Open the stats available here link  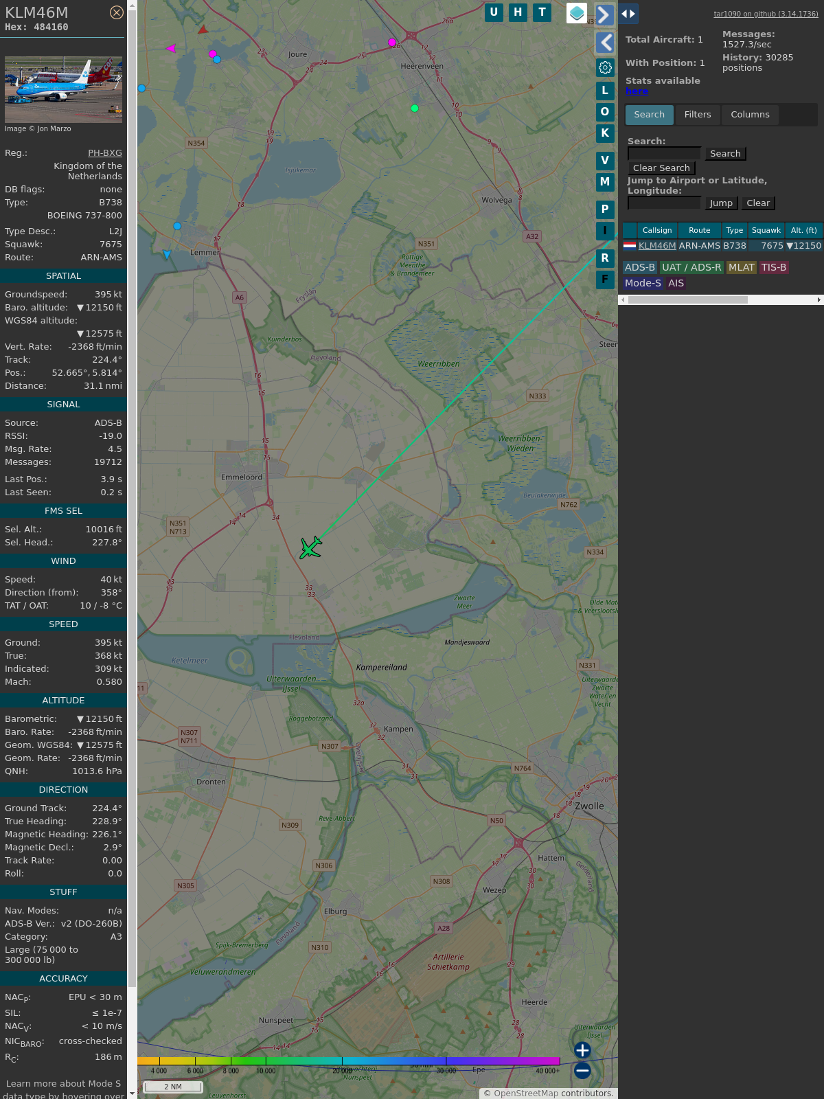(637, 91)
